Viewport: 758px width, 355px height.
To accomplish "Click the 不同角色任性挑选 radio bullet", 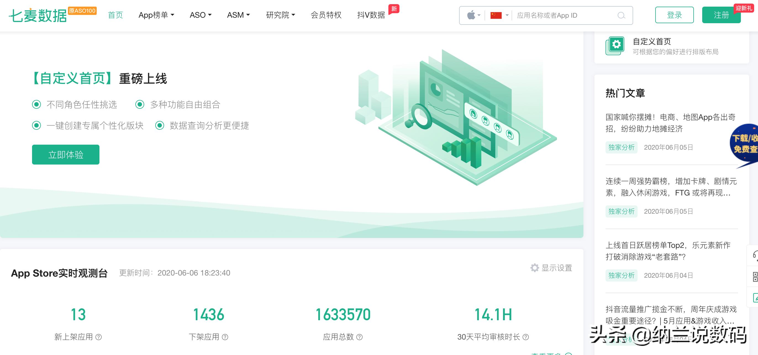I will click(36, 104).
